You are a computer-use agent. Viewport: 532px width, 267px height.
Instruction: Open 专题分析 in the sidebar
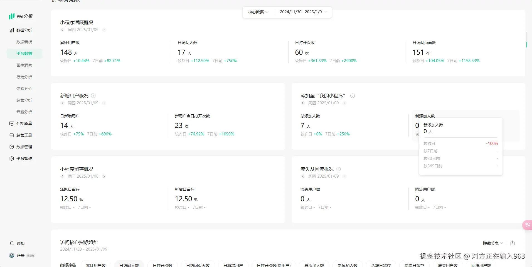tap(24, 112)
